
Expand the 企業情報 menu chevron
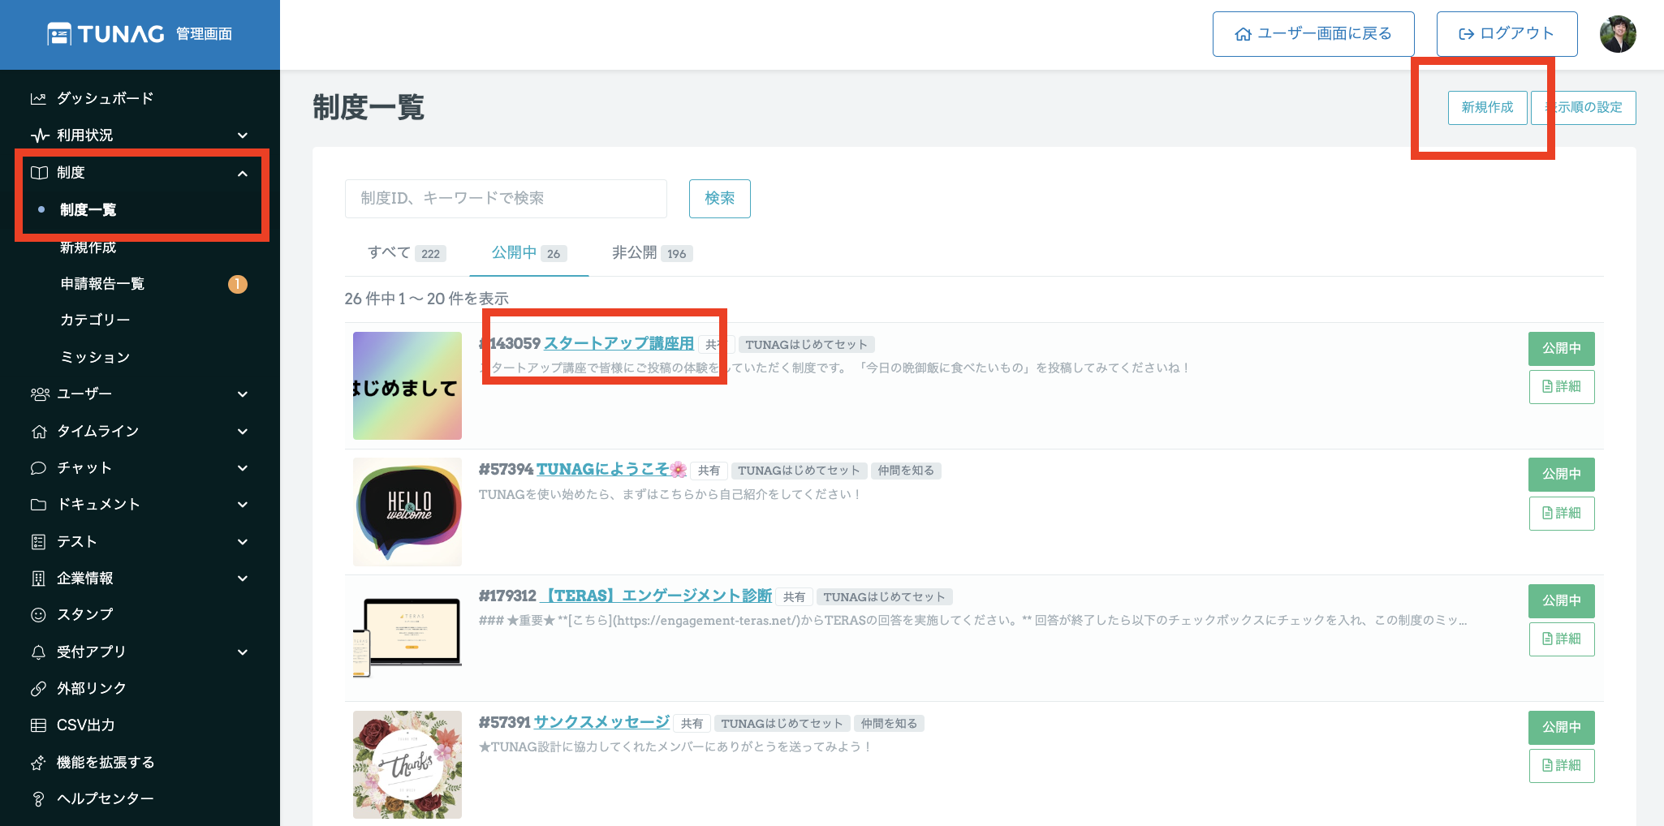(x=242, y=579)
